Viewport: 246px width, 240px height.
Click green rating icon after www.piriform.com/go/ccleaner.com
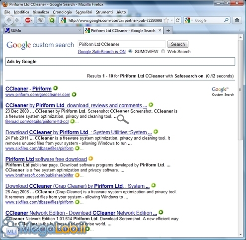coord(74,94)
